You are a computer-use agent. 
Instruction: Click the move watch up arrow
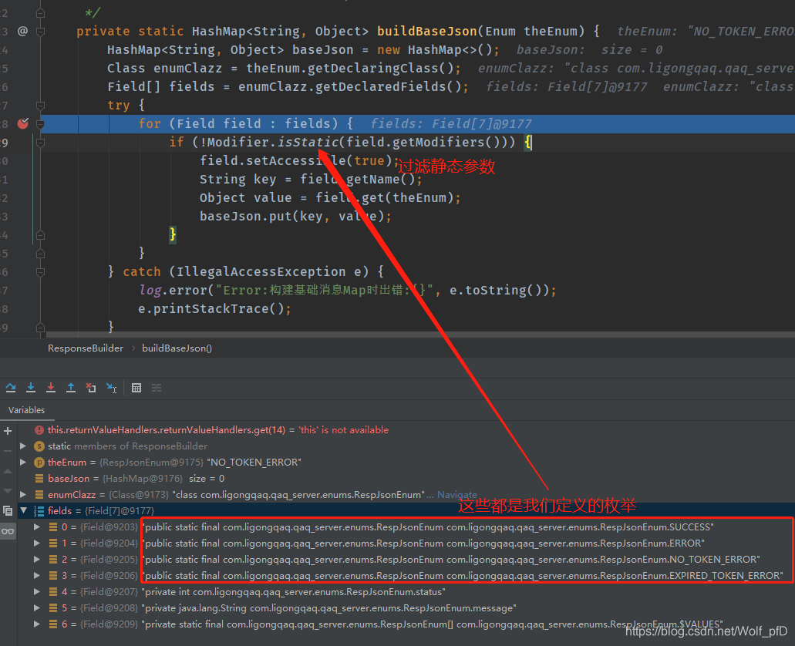[8, 471]
